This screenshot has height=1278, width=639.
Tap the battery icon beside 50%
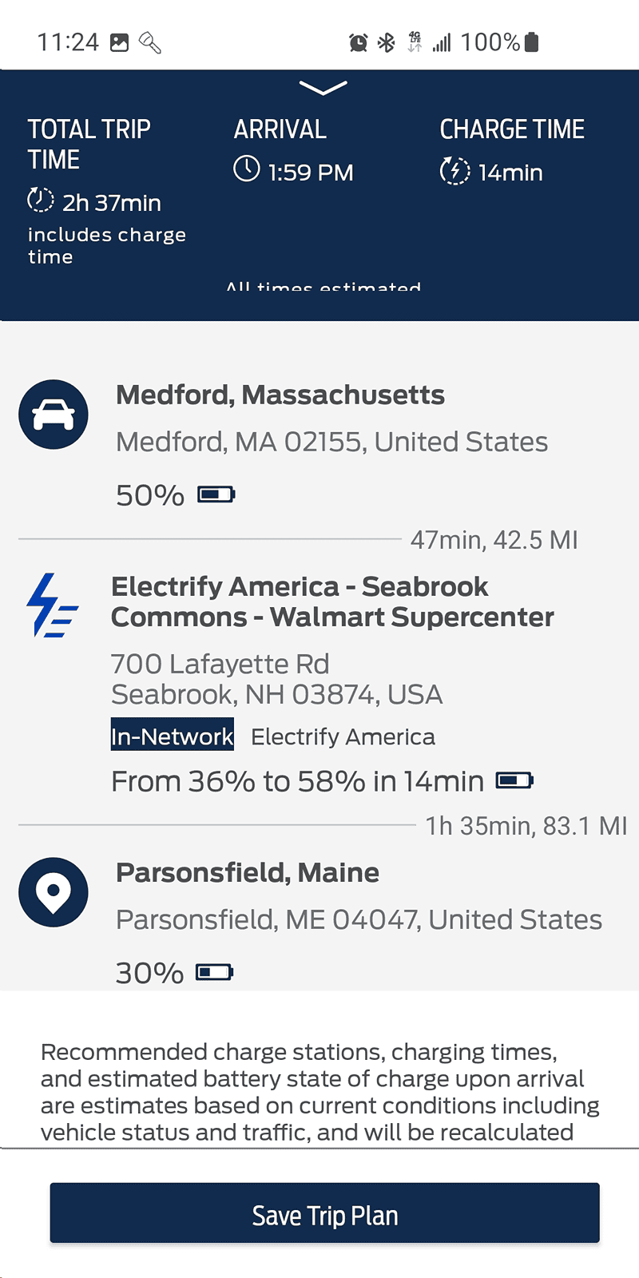click(216, 495)
